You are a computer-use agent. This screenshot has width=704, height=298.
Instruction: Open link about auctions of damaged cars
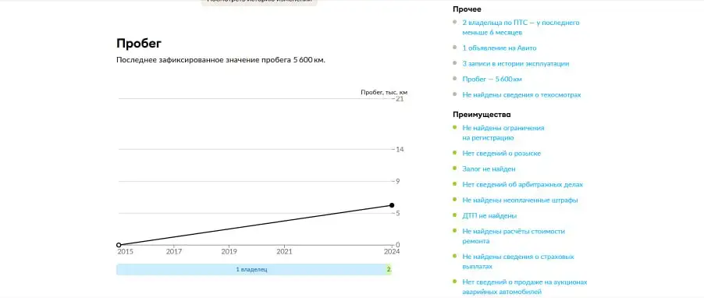click(x=524, y=287)
